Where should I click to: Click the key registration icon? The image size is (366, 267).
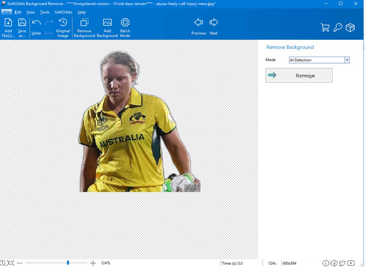[x=338, y=28]
